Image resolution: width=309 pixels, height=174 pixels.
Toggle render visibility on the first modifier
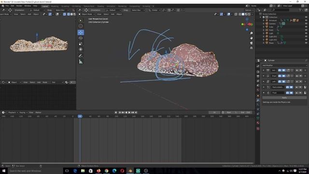point(280,70)
